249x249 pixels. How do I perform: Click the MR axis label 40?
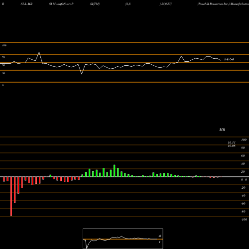tap(243, 164)
